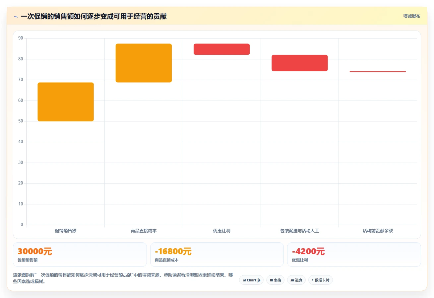Click y-axis tick value 50
This screenshot has width=434, height=298.
[21, 121]
